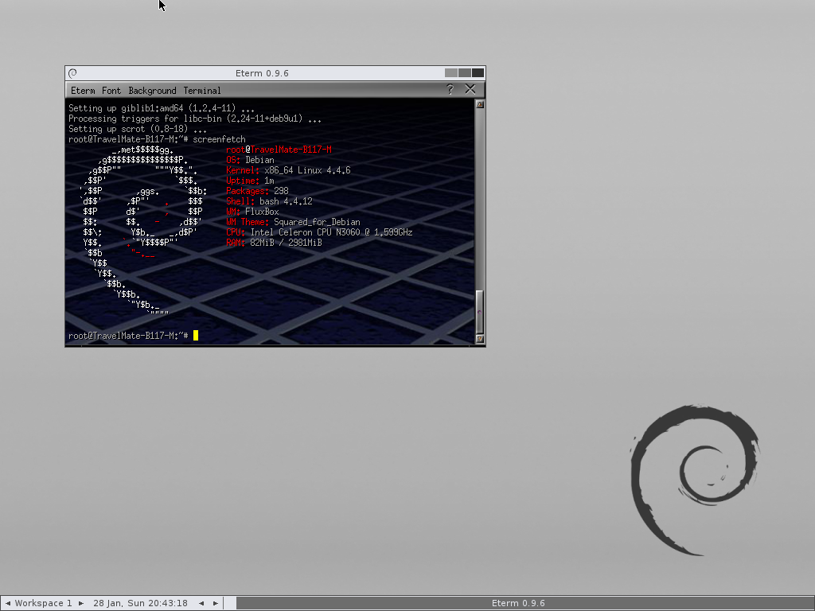Click the Eterm 0.9.6 window title text
Viewport: 815px width, 611px height.
pos(262,73)
